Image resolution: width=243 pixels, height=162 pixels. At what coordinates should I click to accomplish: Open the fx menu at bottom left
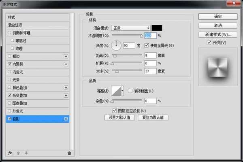tap(11, 153)
